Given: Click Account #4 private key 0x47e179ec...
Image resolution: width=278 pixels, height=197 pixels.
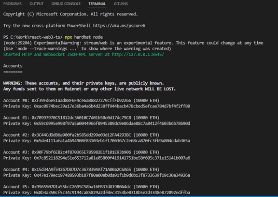Looking at the screenshot, I should tap(112, 175).
